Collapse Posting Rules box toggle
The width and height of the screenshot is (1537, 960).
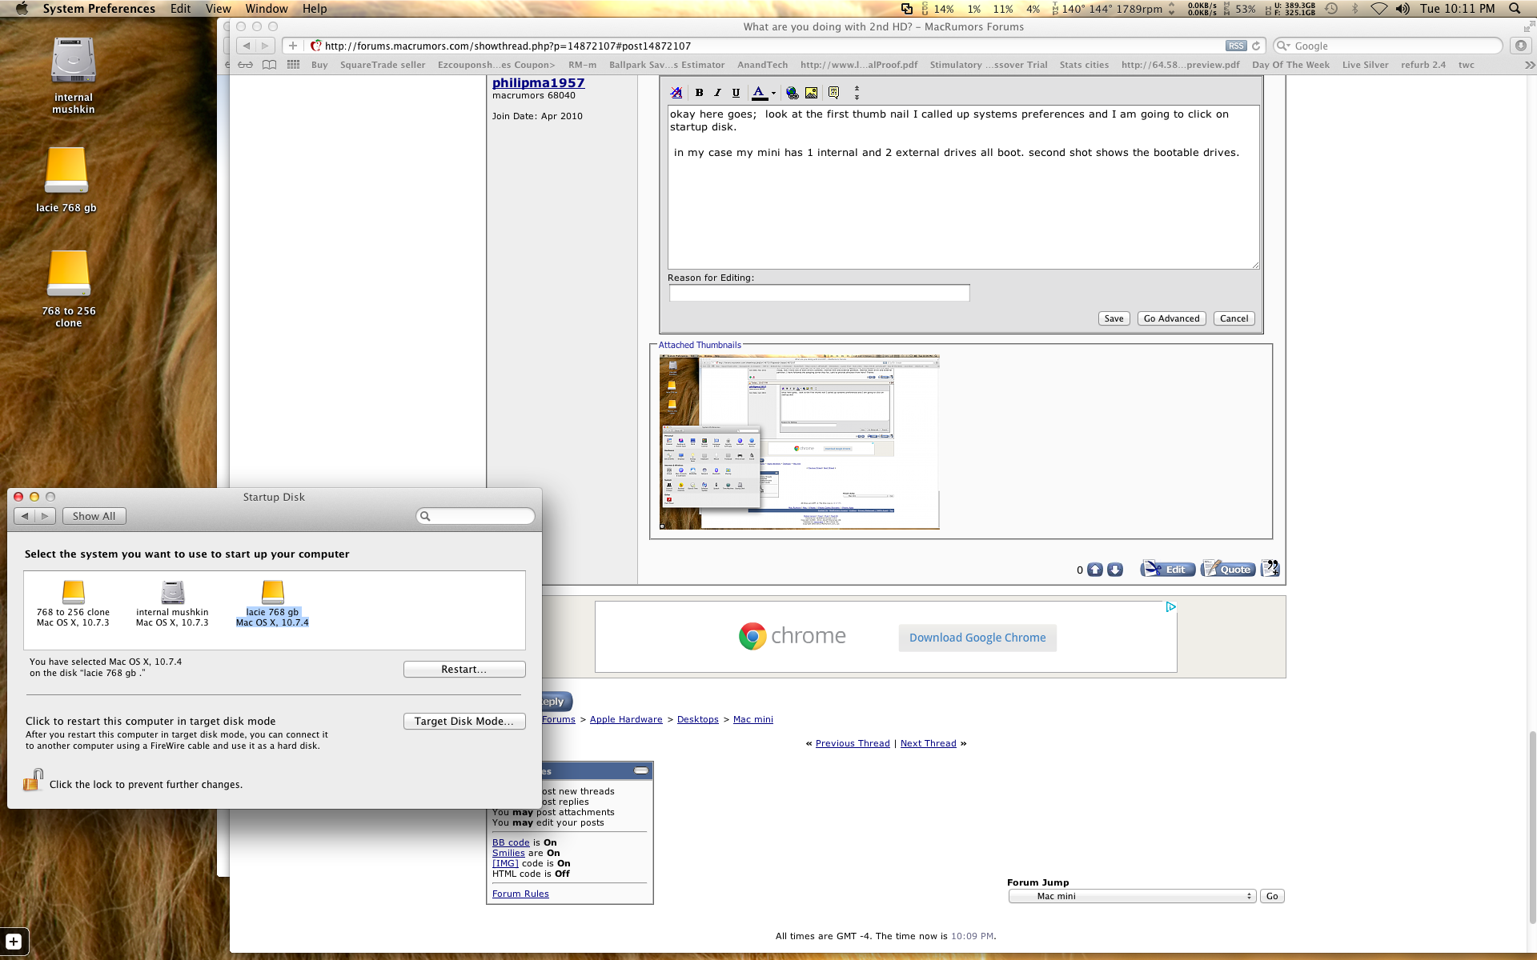[x=641, y=770]
